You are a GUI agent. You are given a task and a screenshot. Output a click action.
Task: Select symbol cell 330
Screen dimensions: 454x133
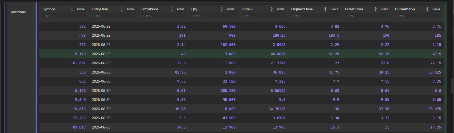click(82, 72)
